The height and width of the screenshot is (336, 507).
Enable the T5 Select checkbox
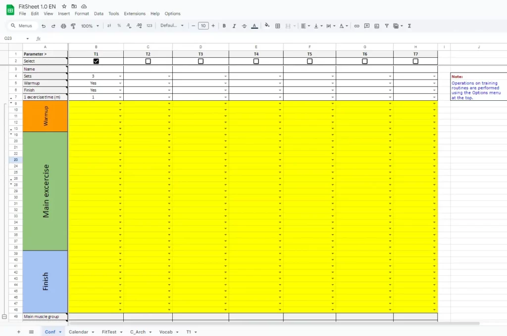[x=309, y=61]
